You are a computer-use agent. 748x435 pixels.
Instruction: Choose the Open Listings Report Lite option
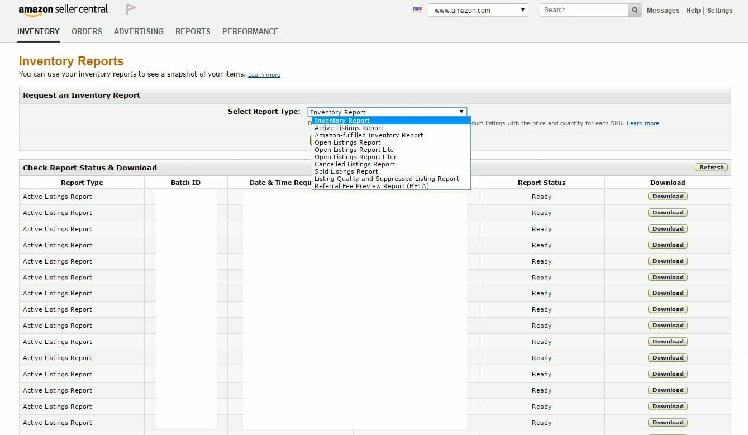pyautogui.click(x=354, y=150)
